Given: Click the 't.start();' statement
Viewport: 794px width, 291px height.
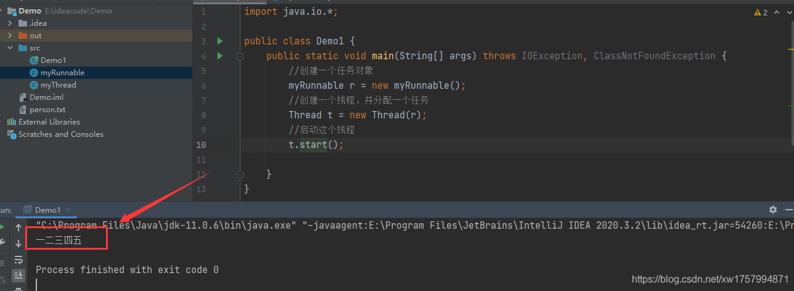Looking at the screenshot, I should tap(316, 145).
